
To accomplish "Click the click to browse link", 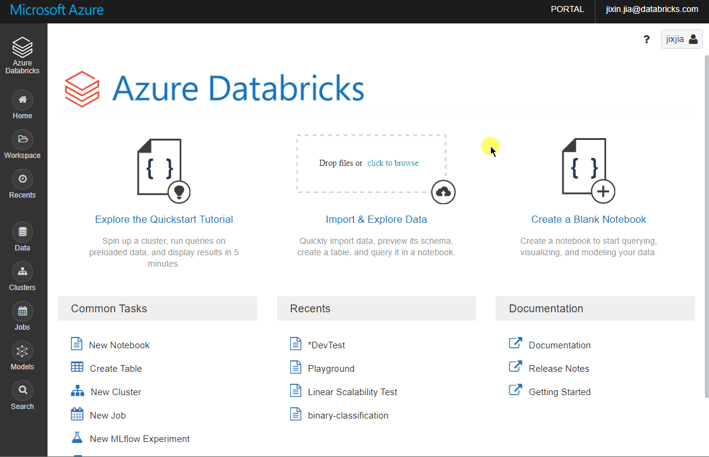I will (393, 163).
